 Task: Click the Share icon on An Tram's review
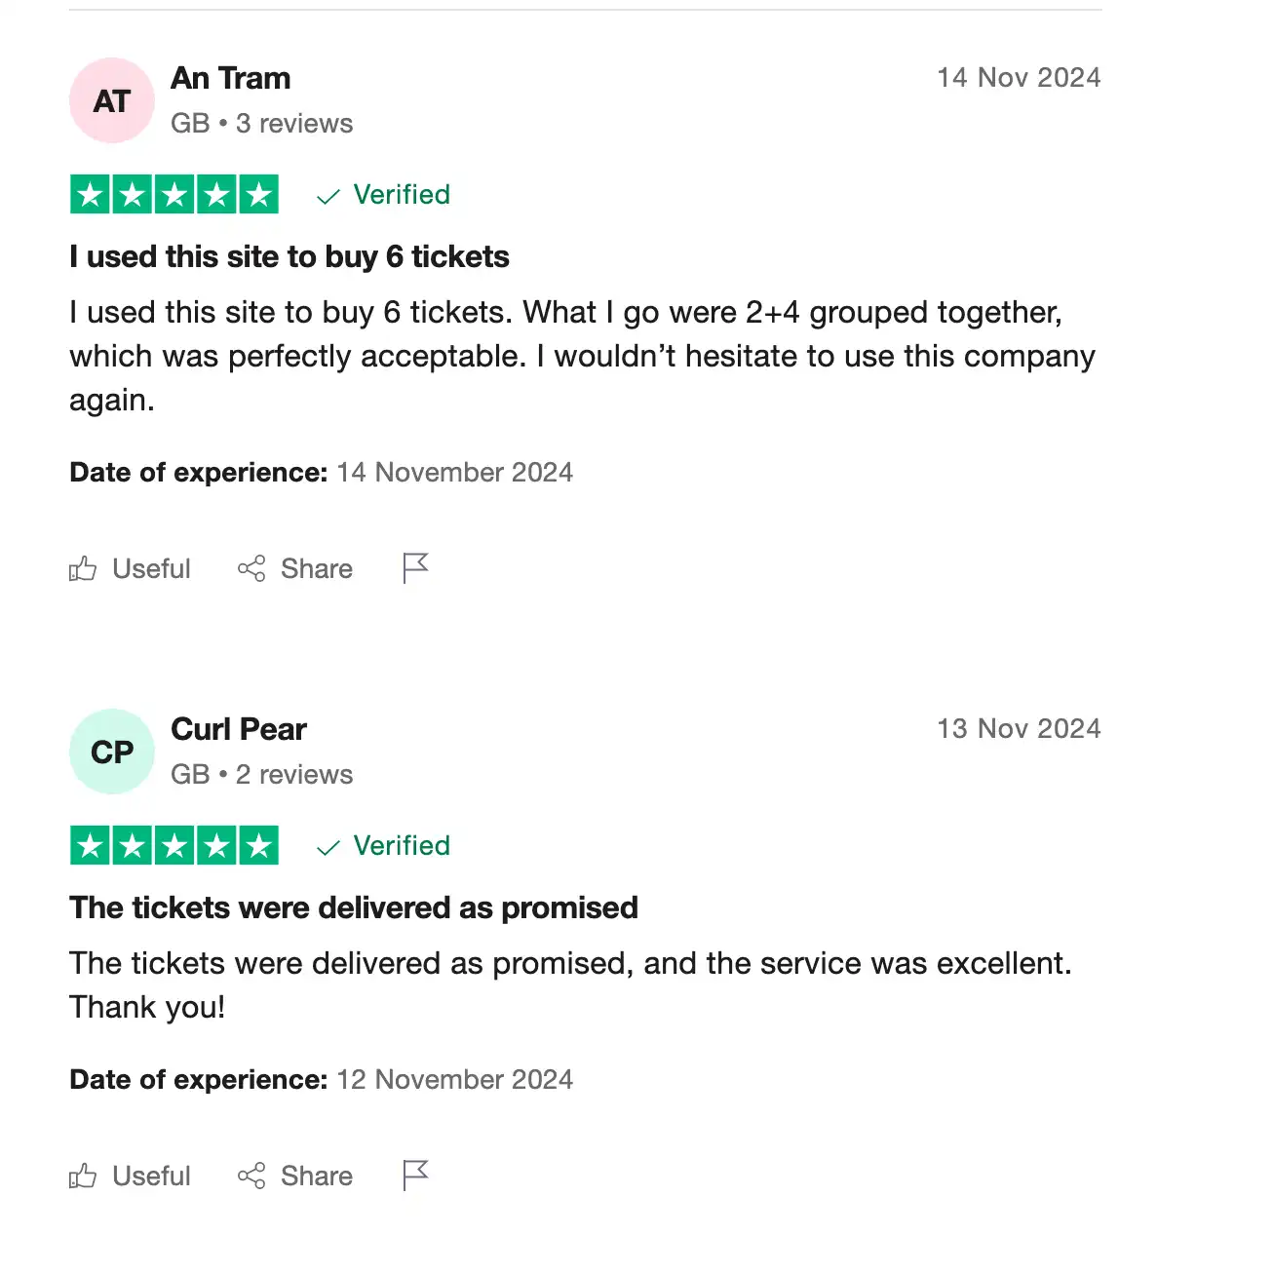251,568
